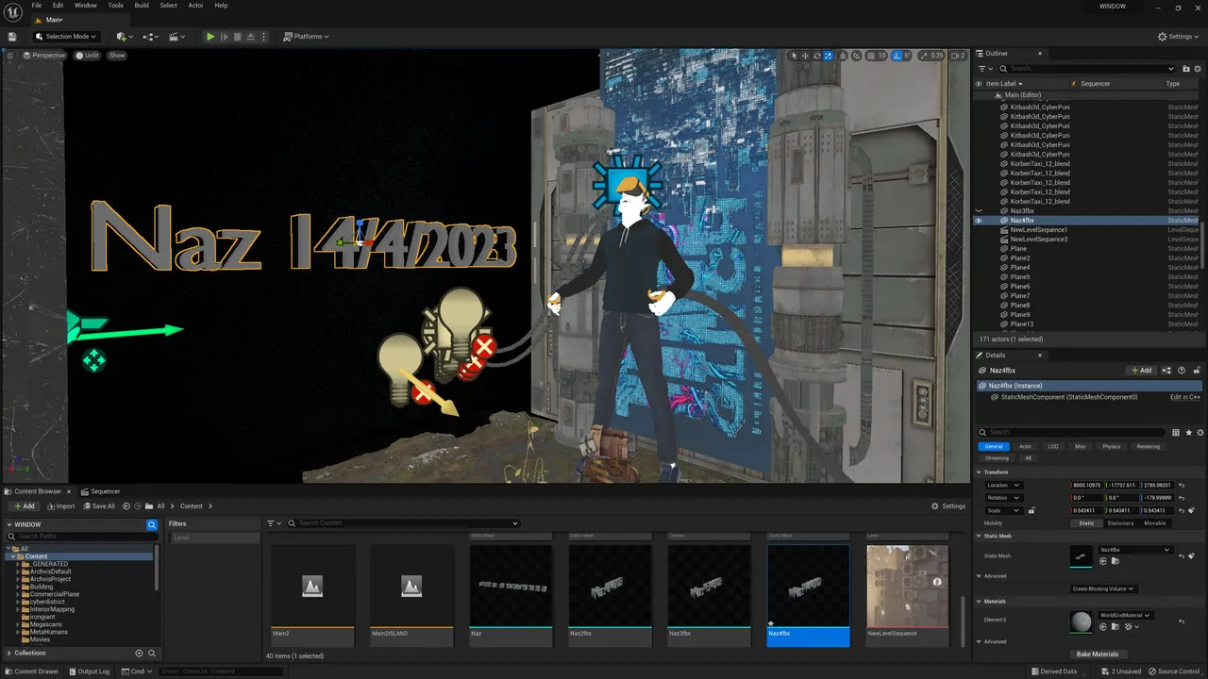
Task: Select Plane13 in the Outliner
Action: pyautogui.click(x=1021, y=324)
